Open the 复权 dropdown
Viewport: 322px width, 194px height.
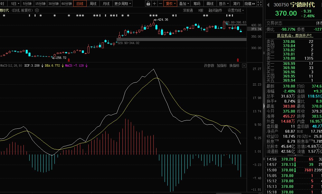(x=171, y=3)
